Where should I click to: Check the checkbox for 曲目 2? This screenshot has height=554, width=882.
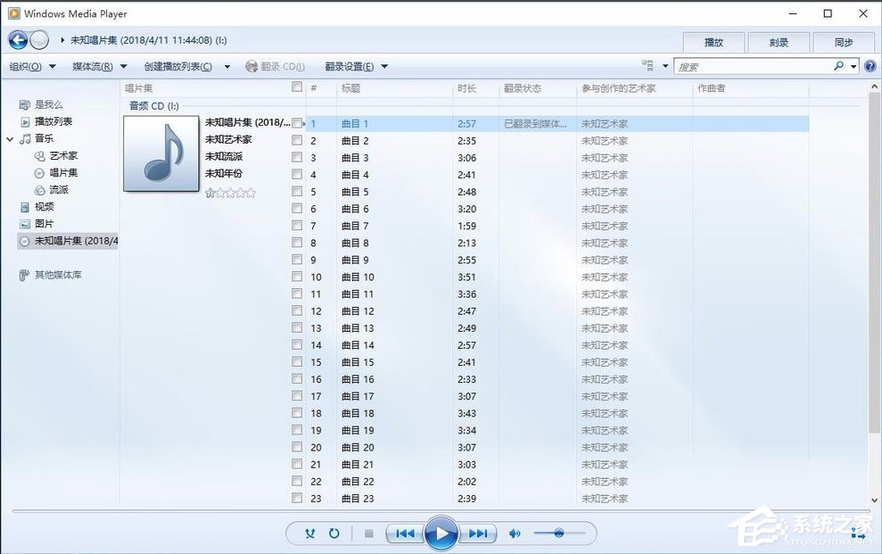[x=297, y=140]
